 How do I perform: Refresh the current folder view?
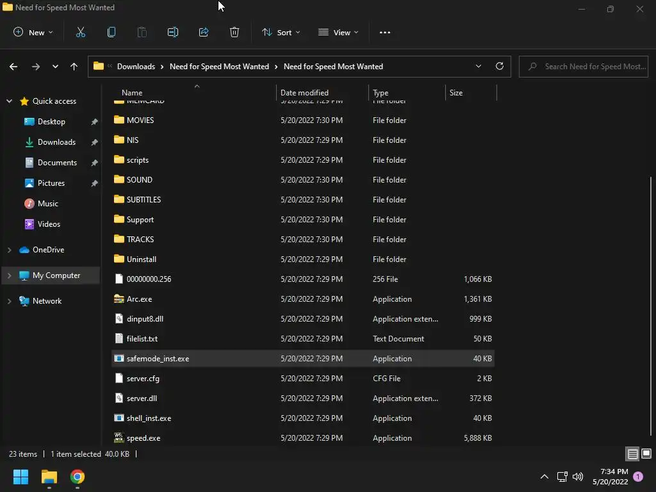(500, 66)
